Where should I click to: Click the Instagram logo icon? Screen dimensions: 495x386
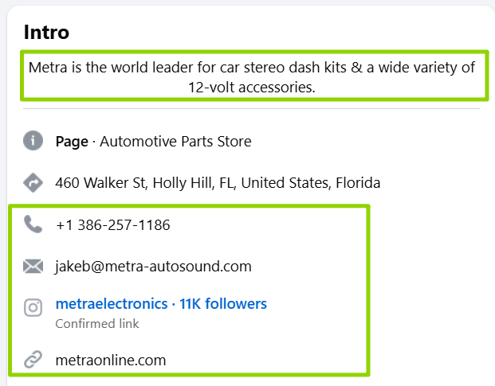pyautogui.click(x=33, y=308)
